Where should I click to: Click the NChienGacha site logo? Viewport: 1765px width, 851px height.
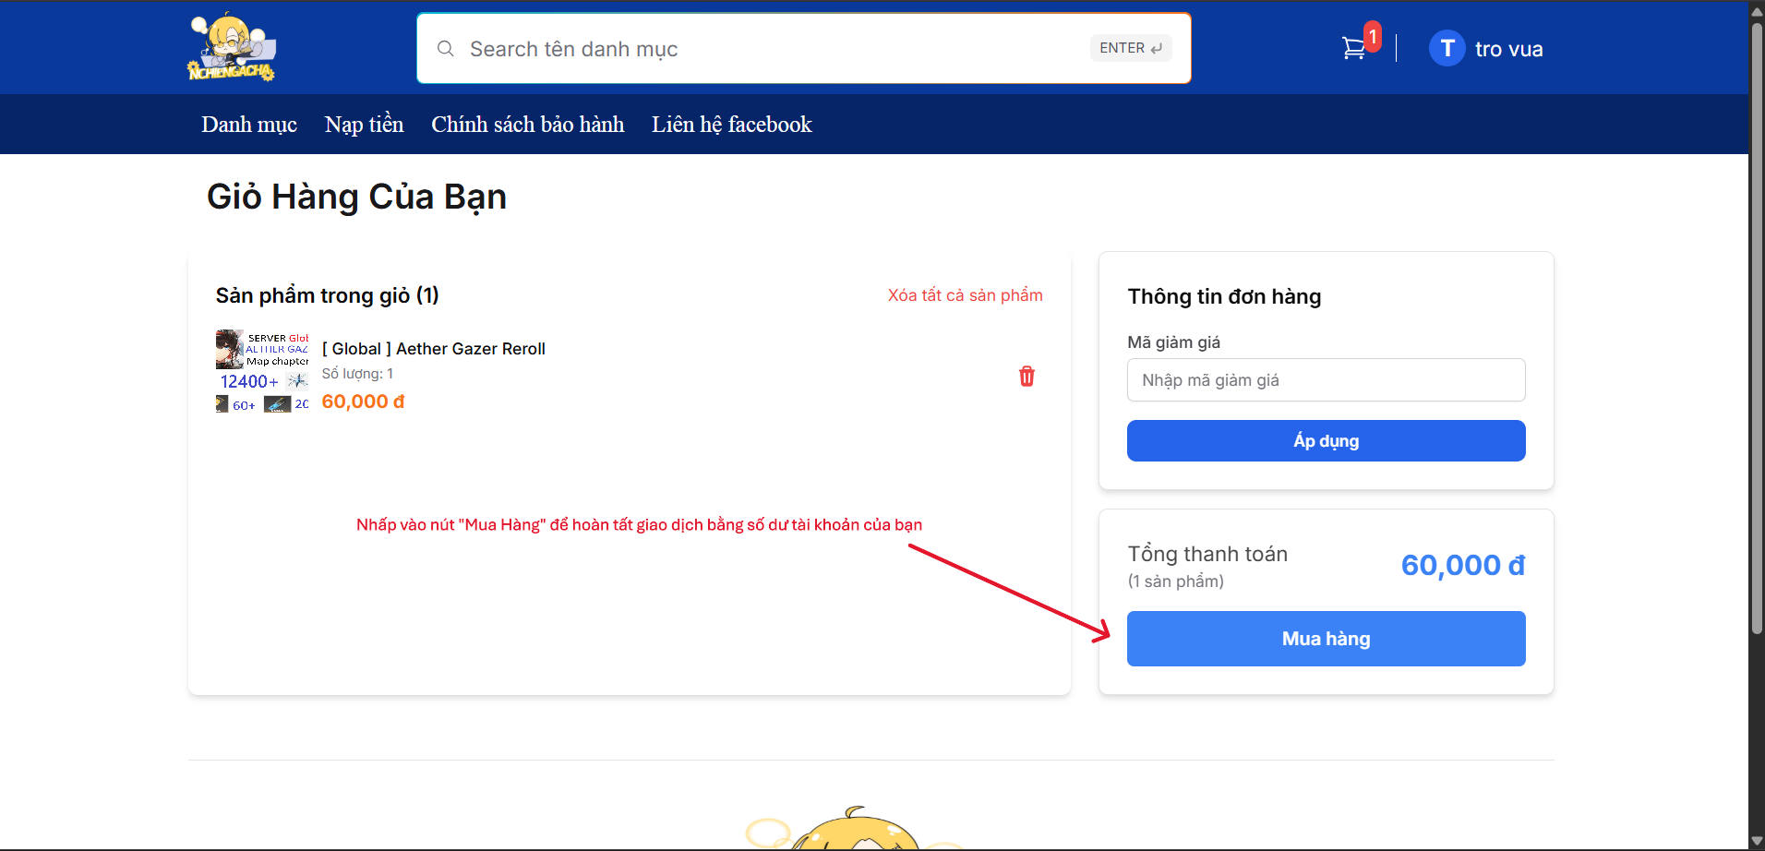click(231, 48)
